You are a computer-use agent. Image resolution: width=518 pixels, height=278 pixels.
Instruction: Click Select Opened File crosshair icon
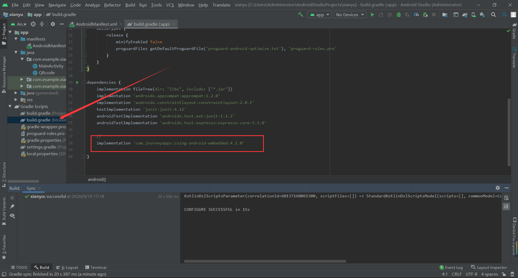click(33, 24)
